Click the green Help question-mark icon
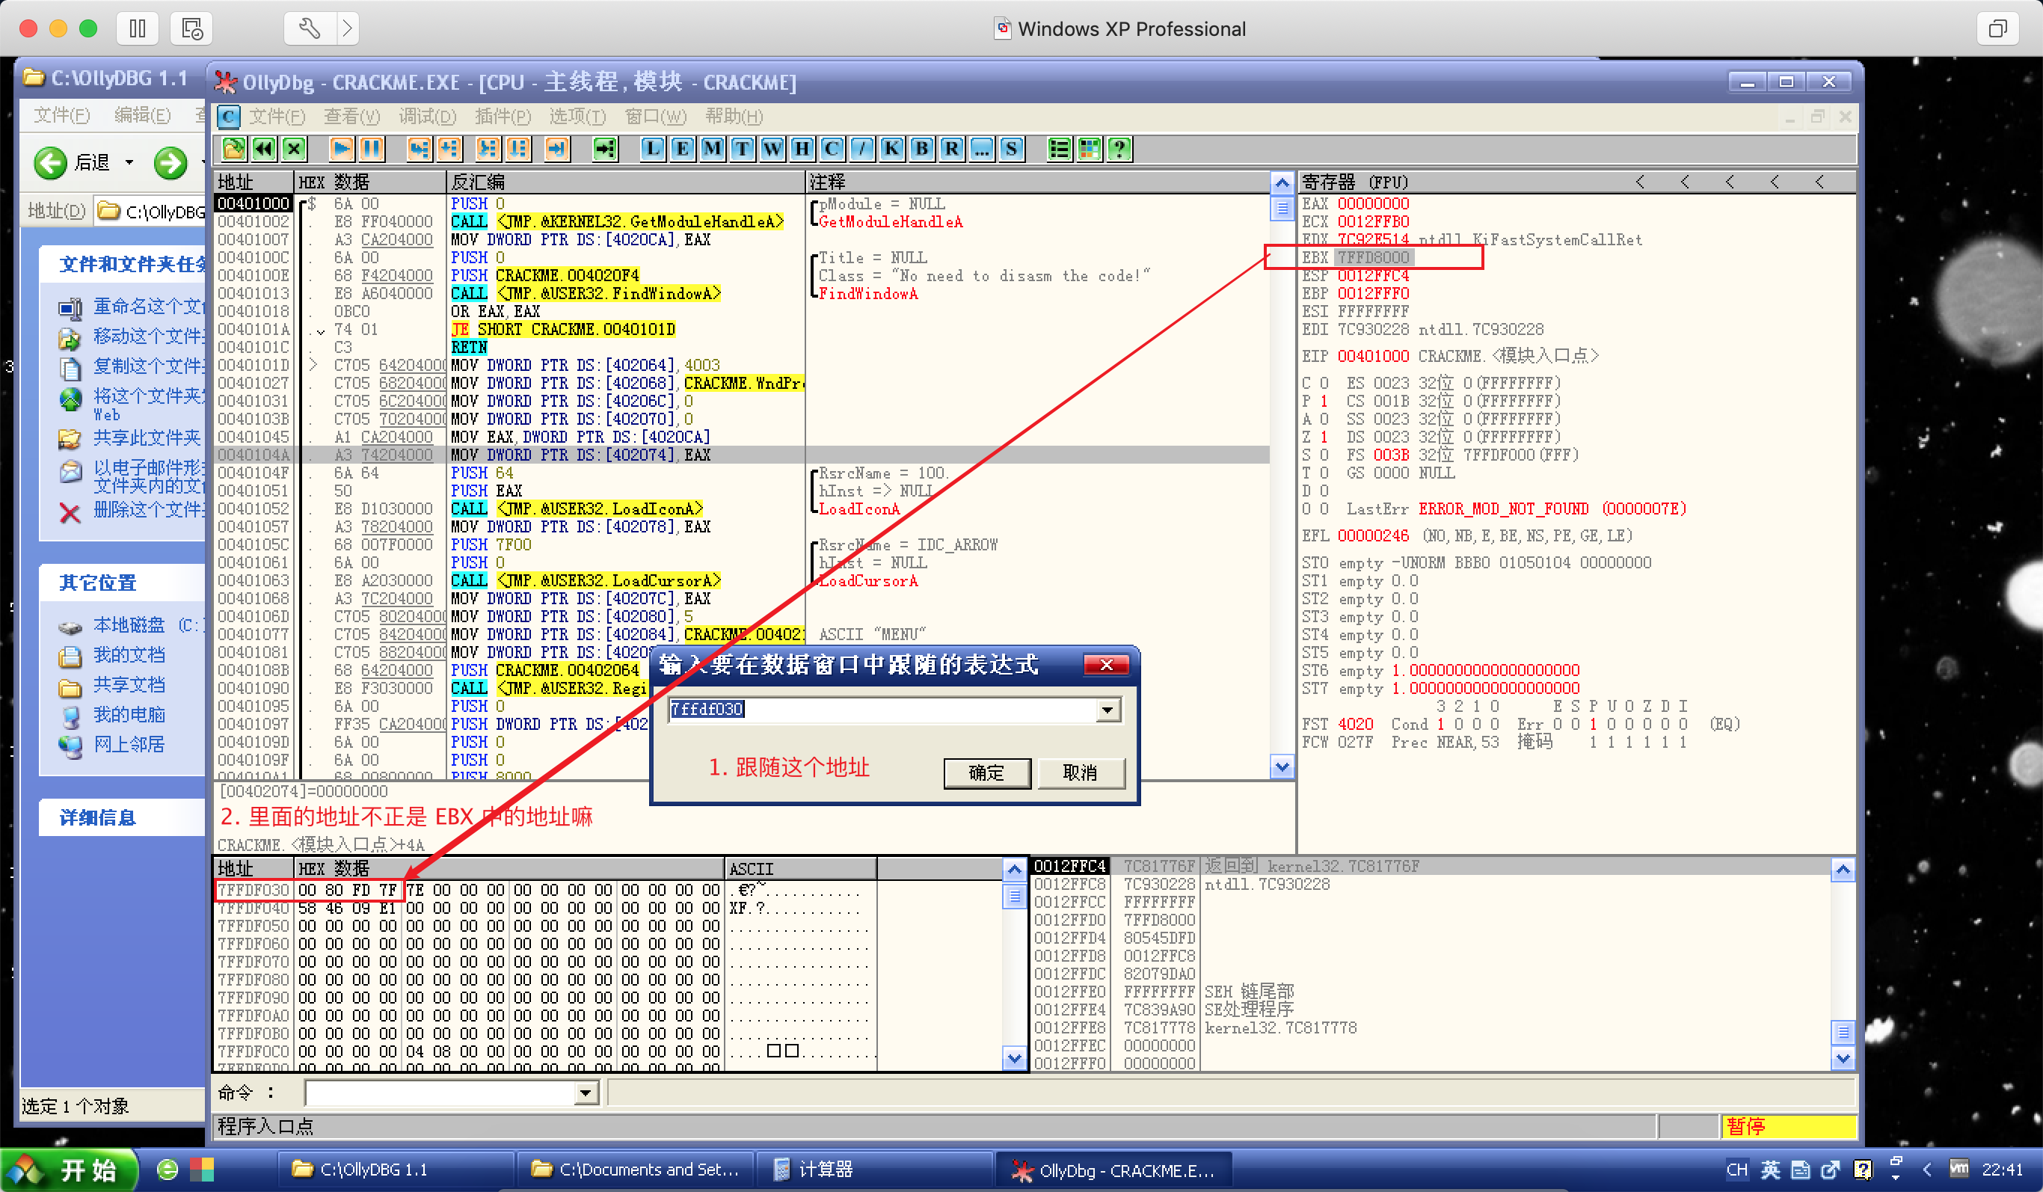 (1119, 148)
